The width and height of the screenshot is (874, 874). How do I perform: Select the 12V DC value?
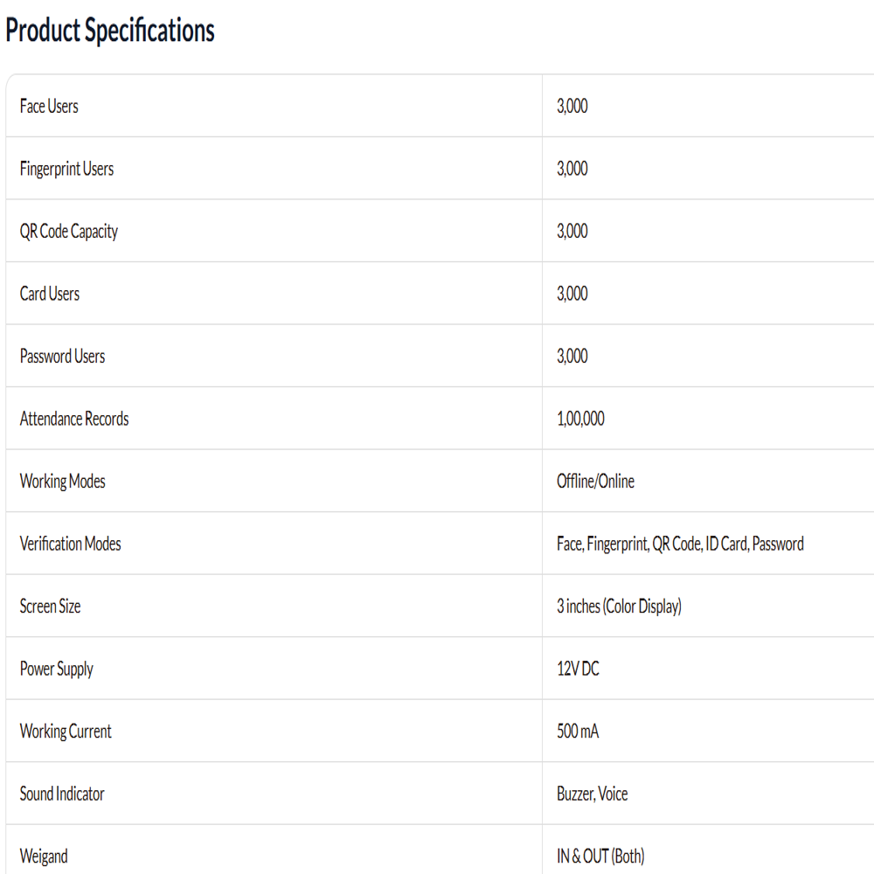[578, 668]
